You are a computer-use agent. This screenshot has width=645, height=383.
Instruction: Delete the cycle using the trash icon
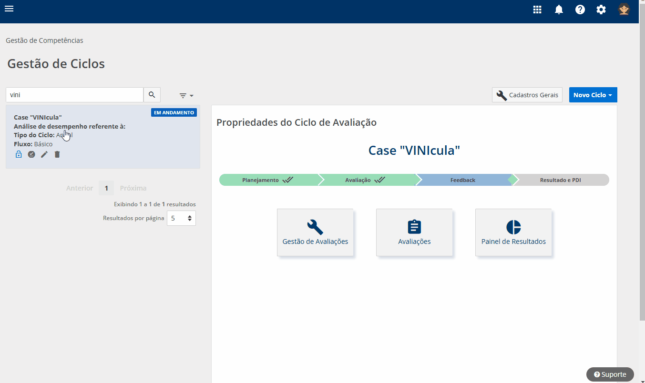[x=57, y=154]
